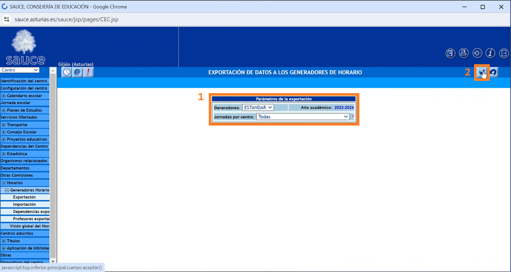Click the @ mail icon
The width and height of the screenshot is (511, 272).
(x=77, y=72)
